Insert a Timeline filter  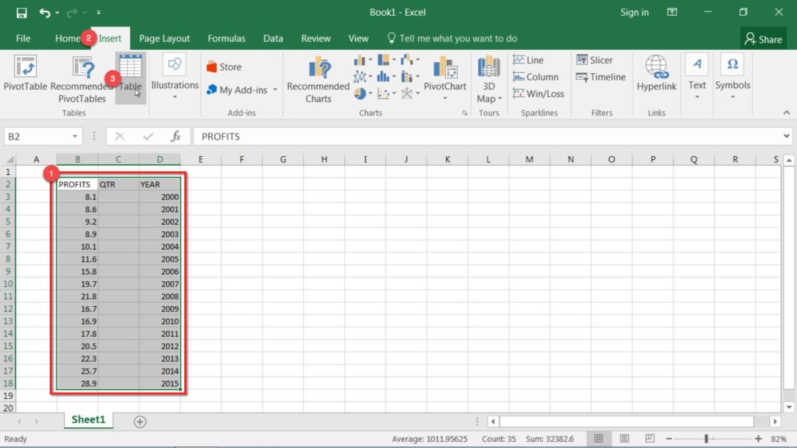(x=599, y=77)
